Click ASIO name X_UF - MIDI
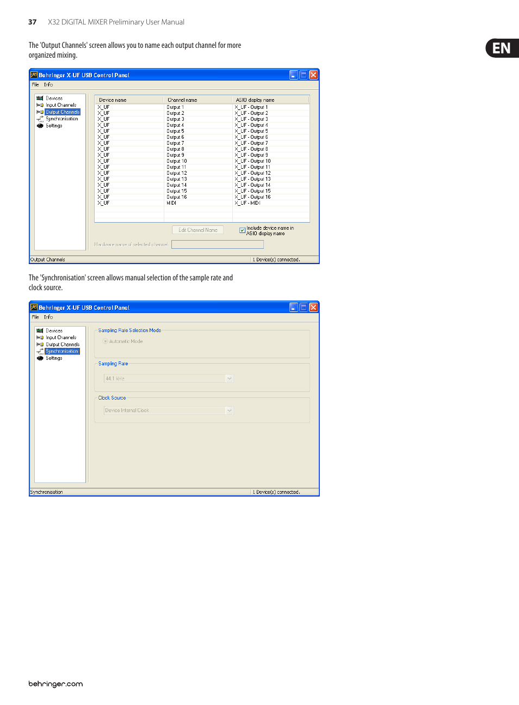 click(x=248, y=203)
